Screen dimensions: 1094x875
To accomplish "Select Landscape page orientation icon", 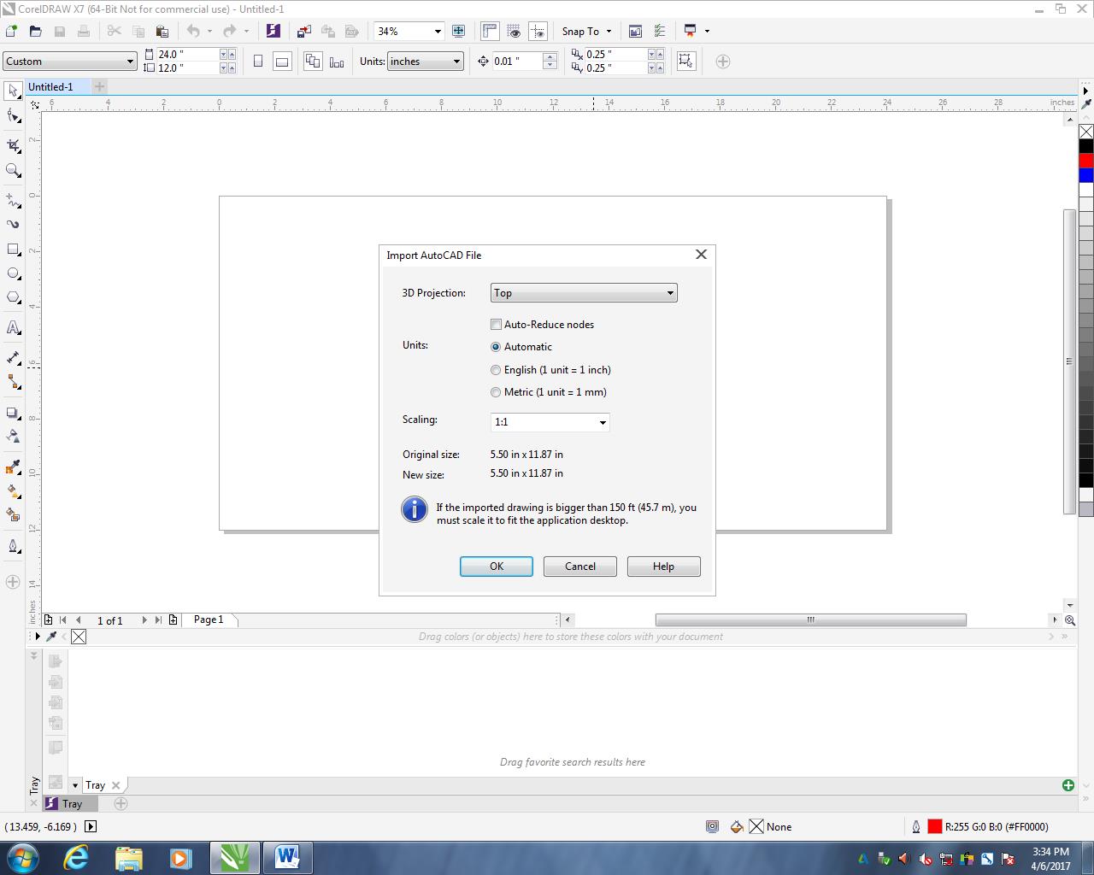I will click(282, 62).
